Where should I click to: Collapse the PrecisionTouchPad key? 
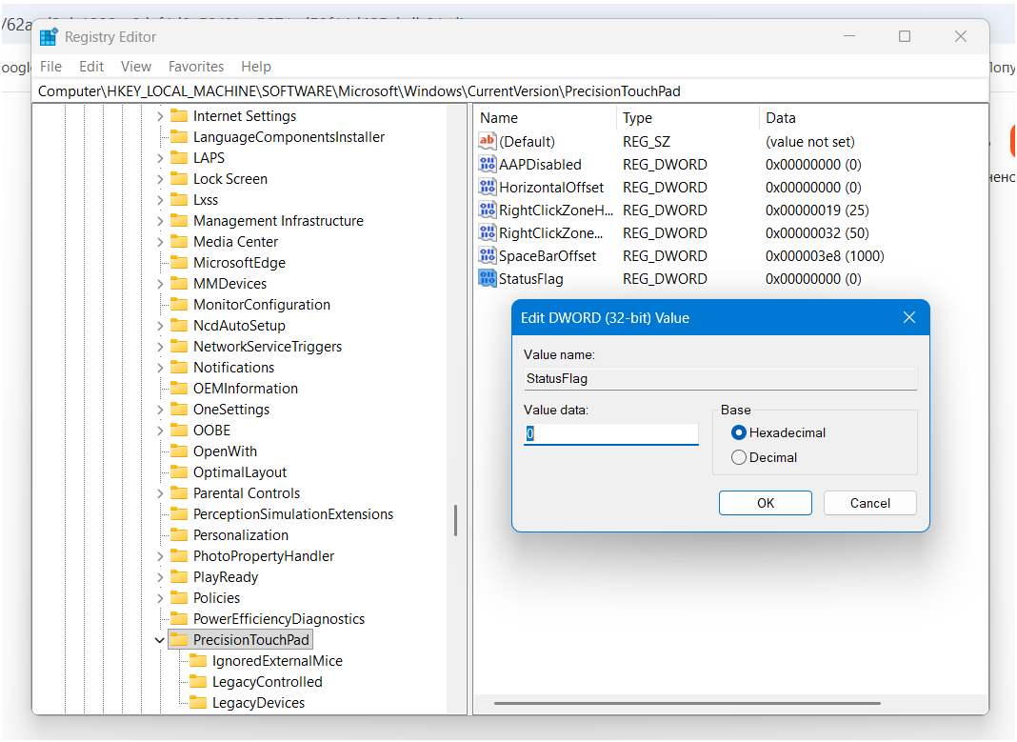point(160,640)
